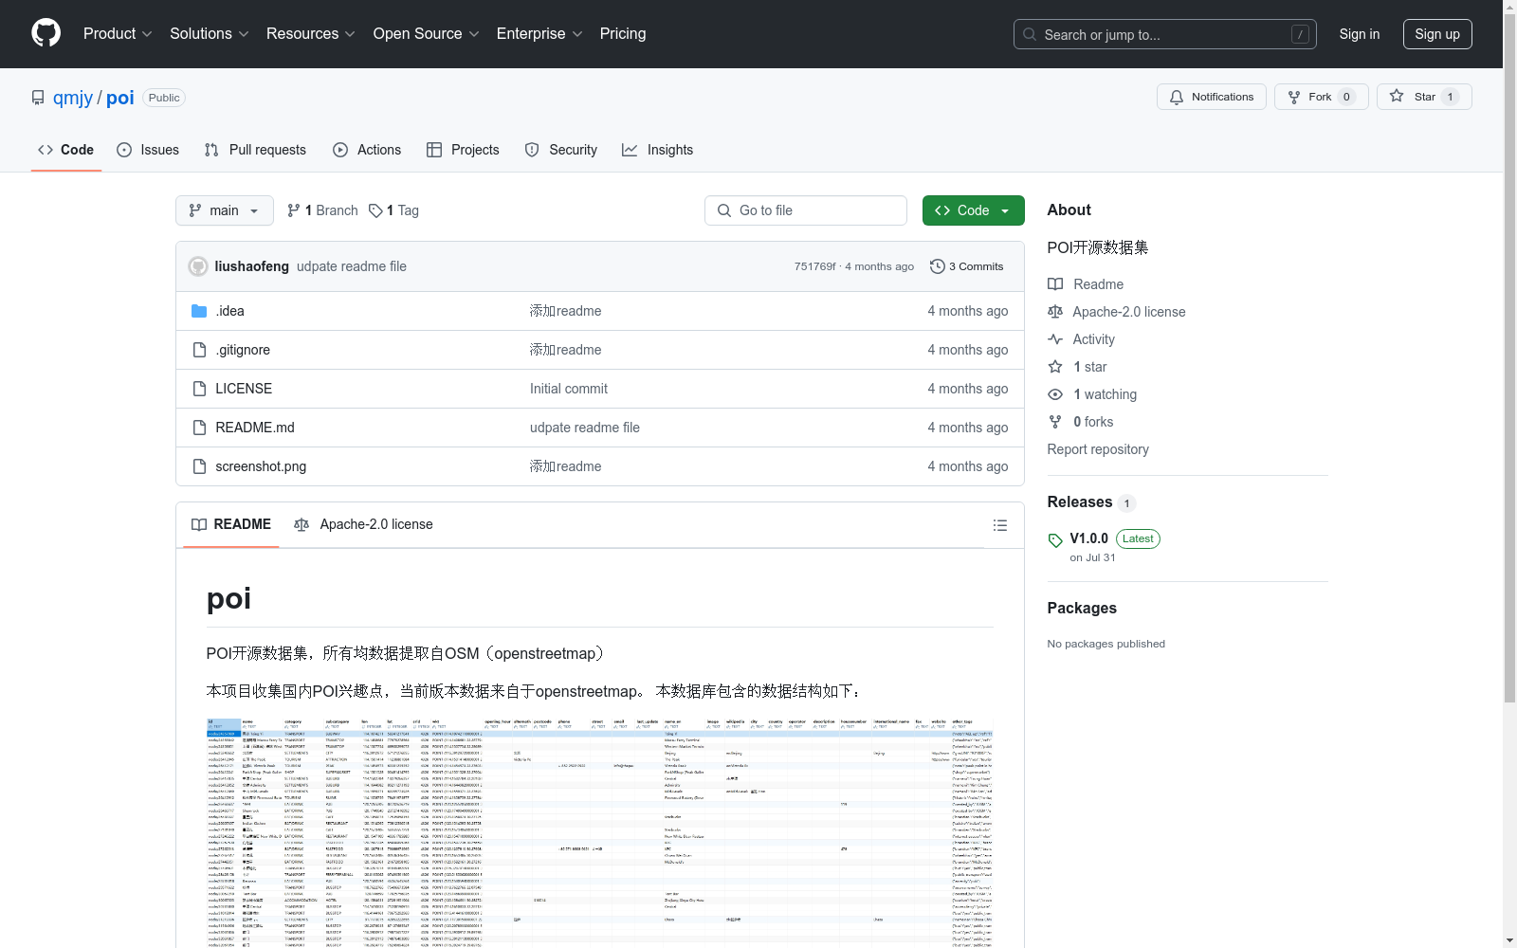Click the .gitignore file icon
This screenshot has width=1517, height=948.
pos(199,350)
